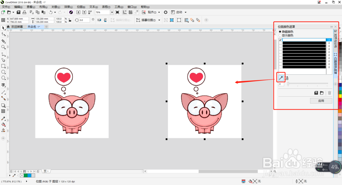The image size is (342, 185).
Task: Pick the green document palette swatch
Action: pyautogui.click(x=26, y=175)
